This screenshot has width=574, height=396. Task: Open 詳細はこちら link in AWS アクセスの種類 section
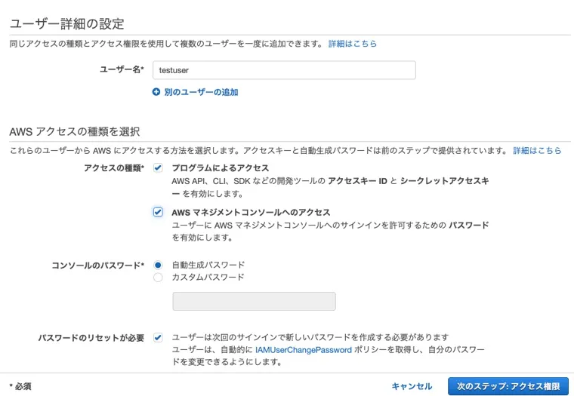point(537,150)
